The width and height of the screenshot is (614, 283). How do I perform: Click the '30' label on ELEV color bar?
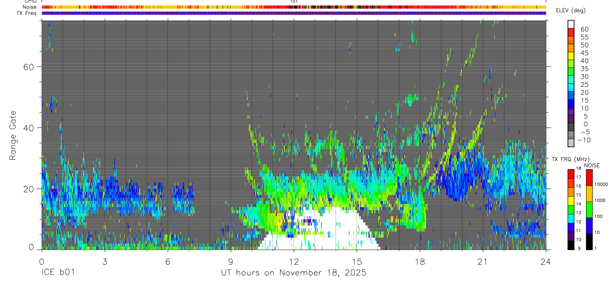[x=584, y=76]
